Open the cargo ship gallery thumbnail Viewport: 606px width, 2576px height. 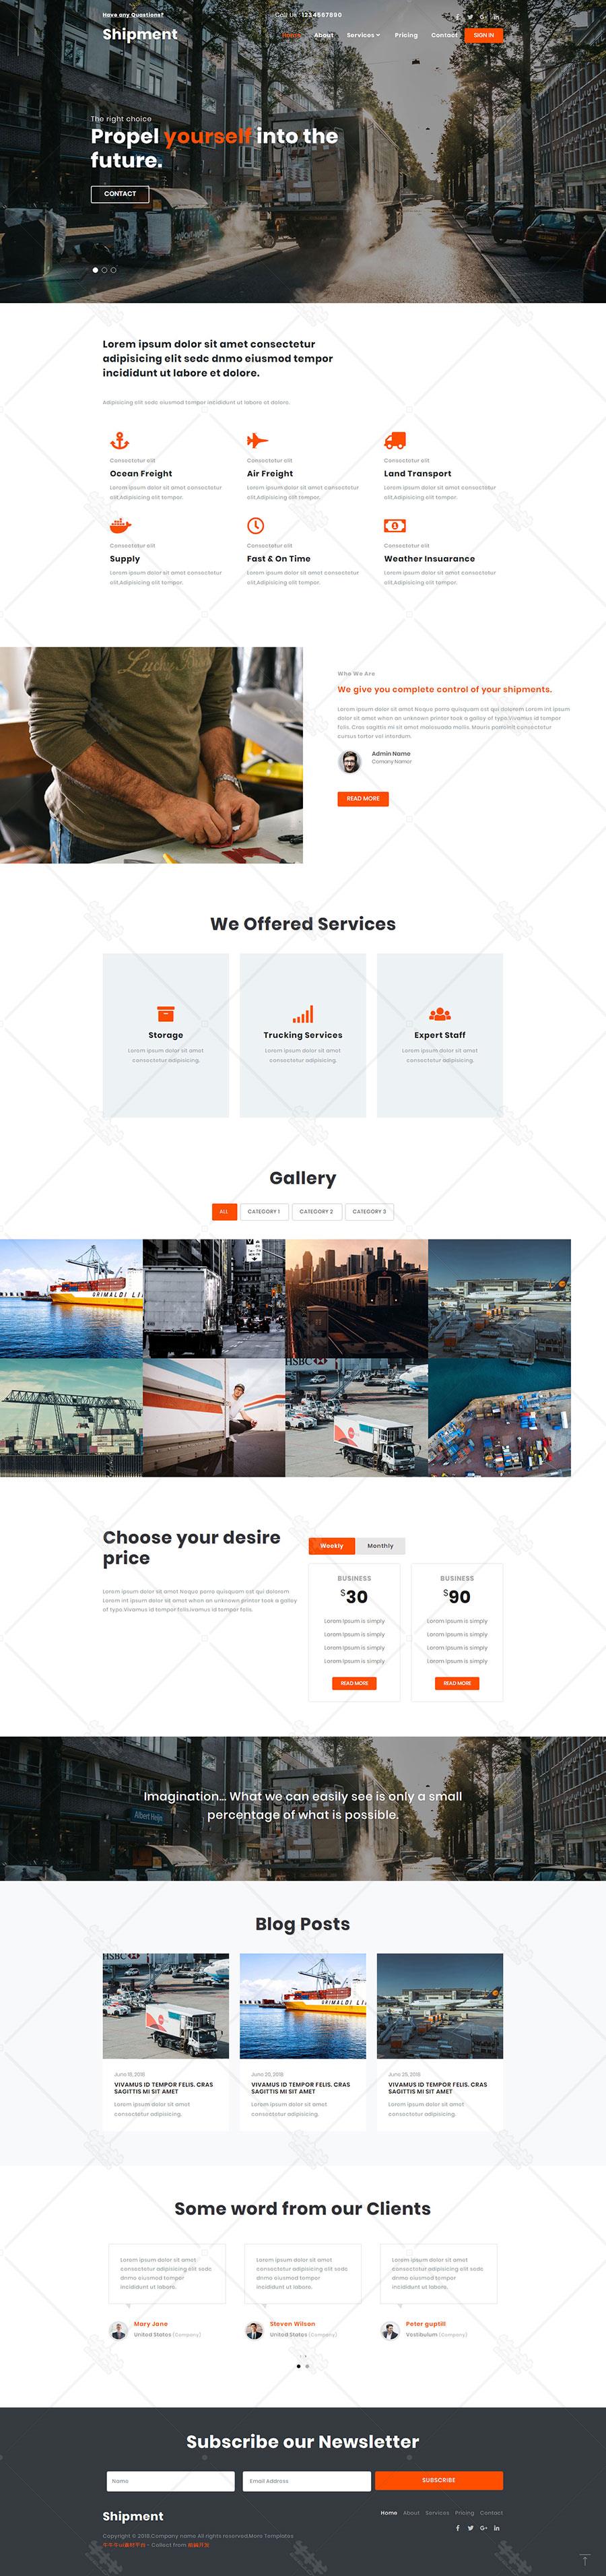(x=71, y=1298)
